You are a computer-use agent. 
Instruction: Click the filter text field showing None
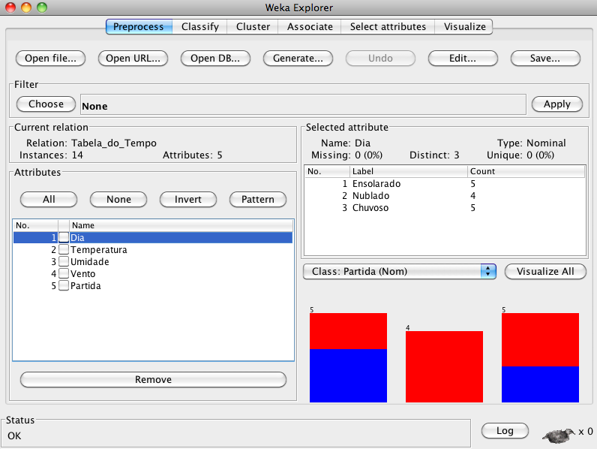click(302, 105)
